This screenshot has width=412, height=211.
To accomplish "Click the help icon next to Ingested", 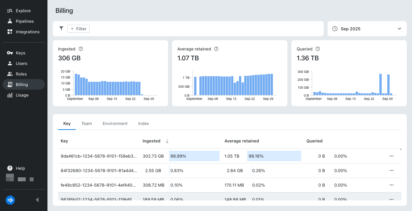I will pos(81,49).
